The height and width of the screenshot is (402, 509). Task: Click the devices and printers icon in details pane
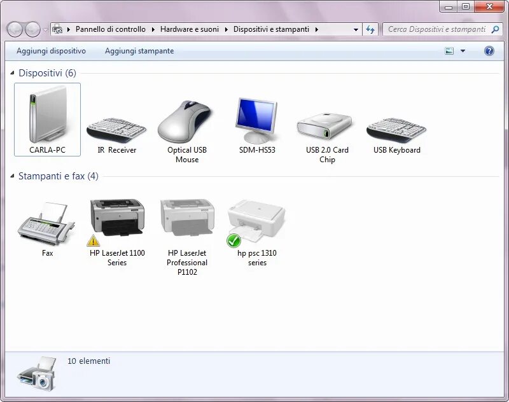[x=38, y=374]
